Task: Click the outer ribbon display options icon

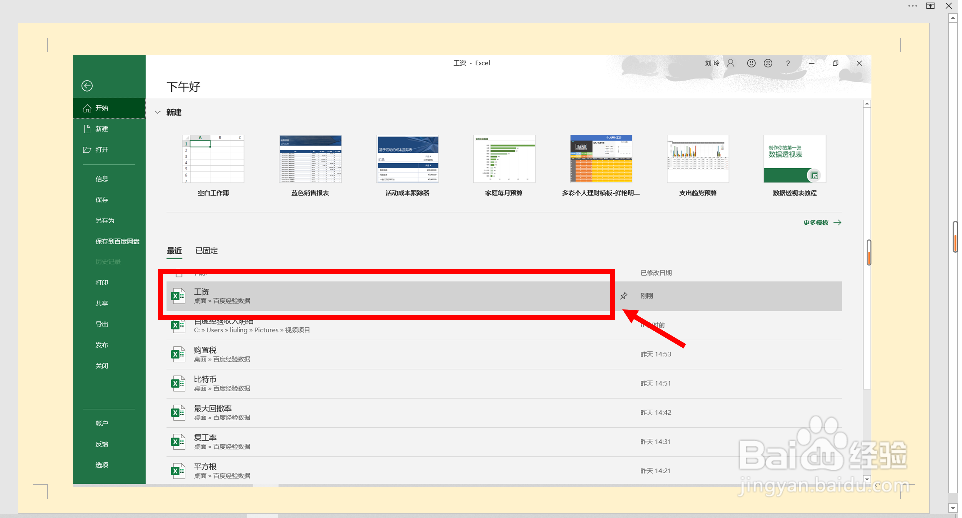Action: click(x=931, y=6)
